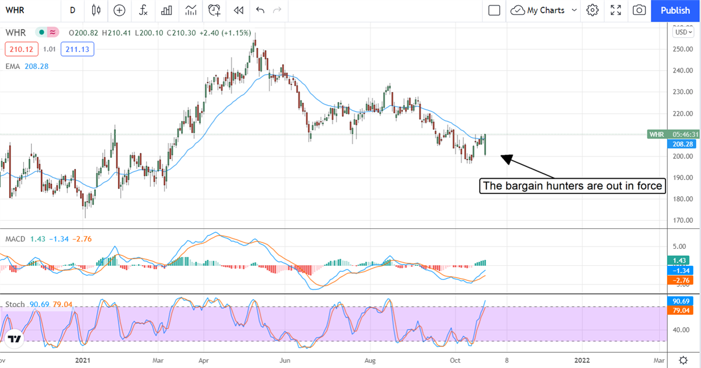Screen dimensions: 701x368
Task: Click the 170.00 price axis label
Action: [682, 220]
